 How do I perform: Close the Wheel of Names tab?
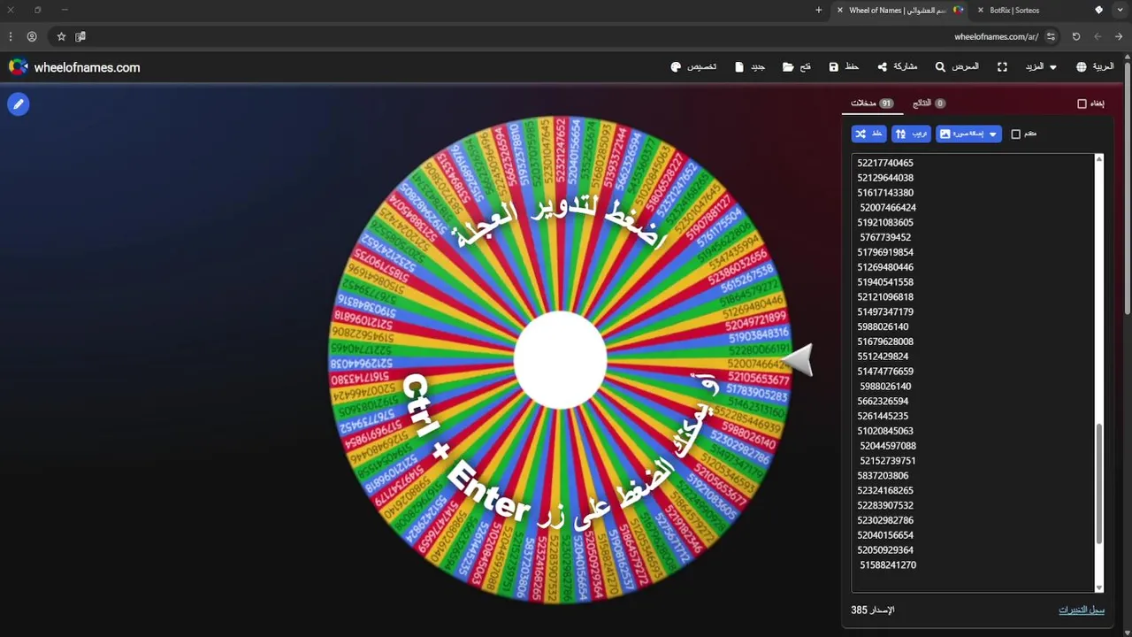coord(838,10)
